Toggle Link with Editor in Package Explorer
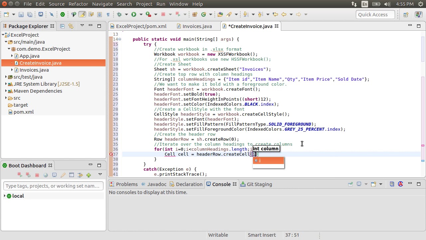Viewport: 426px width, 240px height. [71, 26]
